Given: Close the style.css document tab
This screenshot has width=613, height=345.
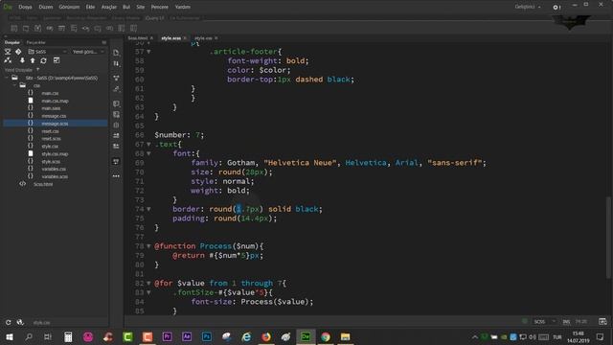Looking at the screenshot, I should tap(216, 38).
